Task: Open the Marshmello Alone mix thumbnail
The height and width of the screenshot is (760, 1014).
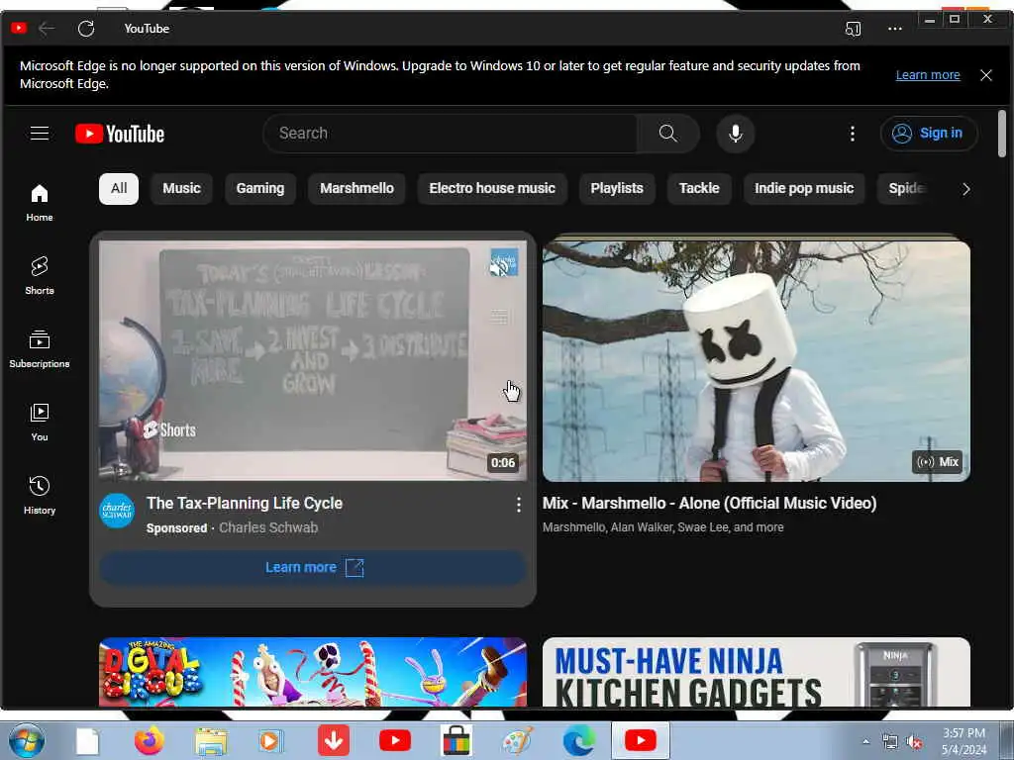Action: 756,360
